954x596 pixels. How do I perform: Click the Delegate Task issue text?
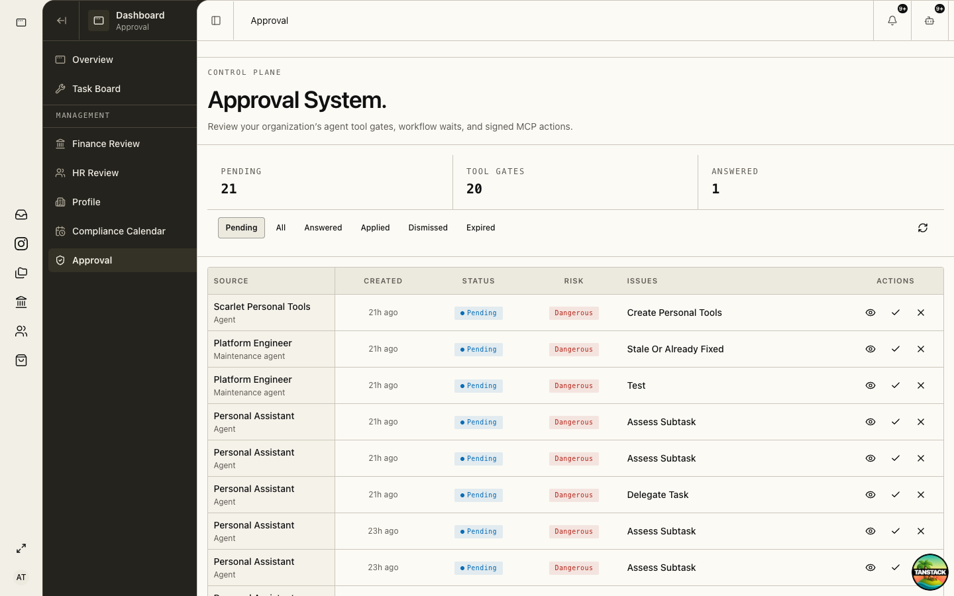click(658, 495)
